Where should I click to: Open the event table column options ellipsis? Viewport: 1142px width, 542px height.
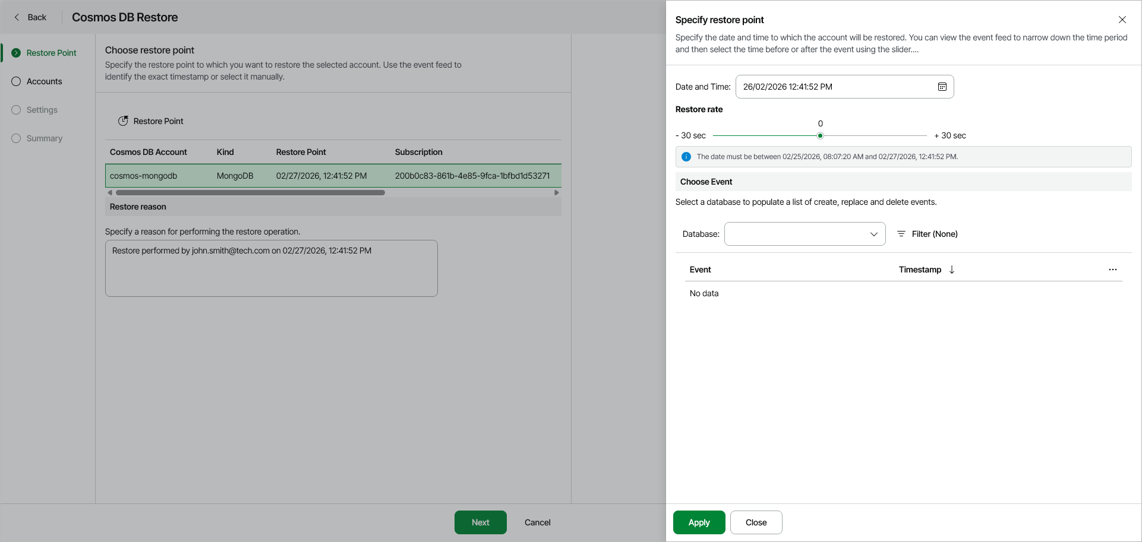point(1112,270)
